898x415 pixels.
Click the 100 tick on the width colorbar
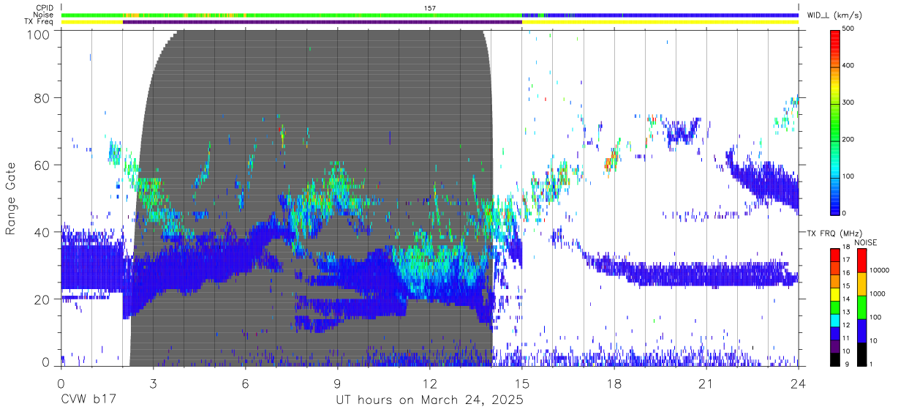849,176
